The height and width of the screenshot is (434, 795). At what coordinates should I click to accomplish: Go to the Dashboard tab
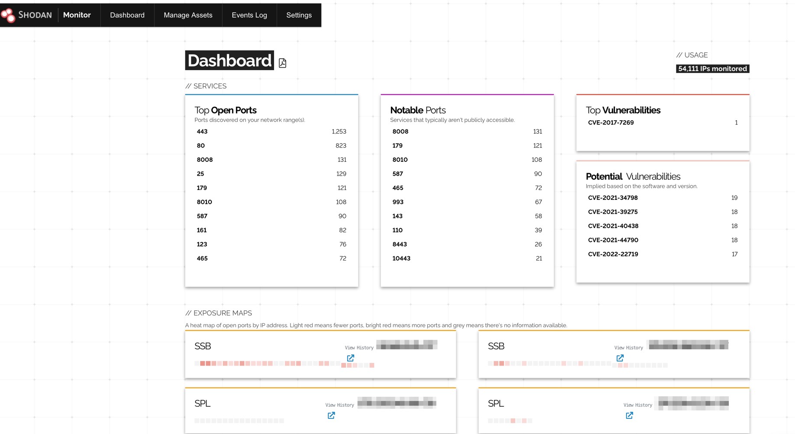point(127,15)
